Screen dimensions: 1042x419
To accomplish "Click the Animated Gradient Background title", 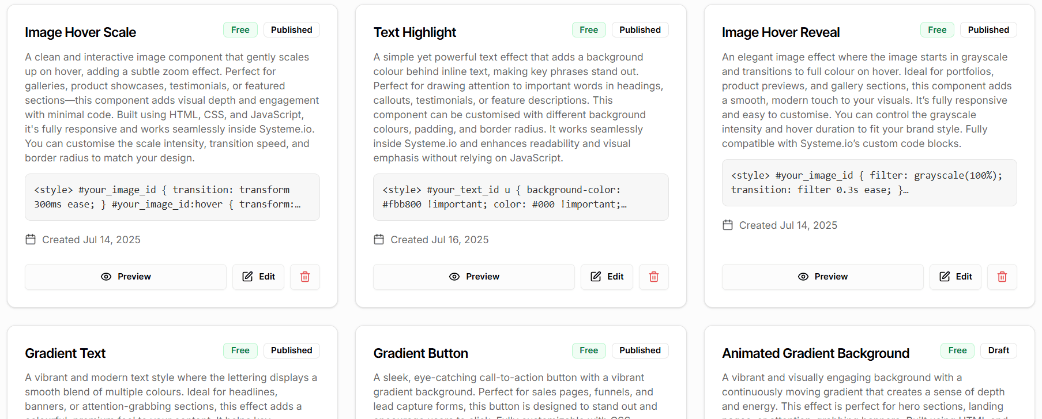I will [815, 353].
